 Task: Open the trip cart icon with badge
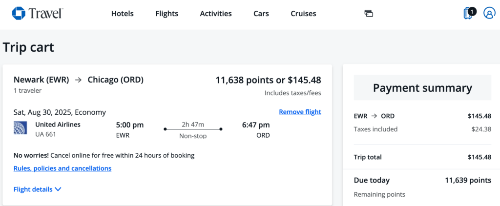pos(468,13)
